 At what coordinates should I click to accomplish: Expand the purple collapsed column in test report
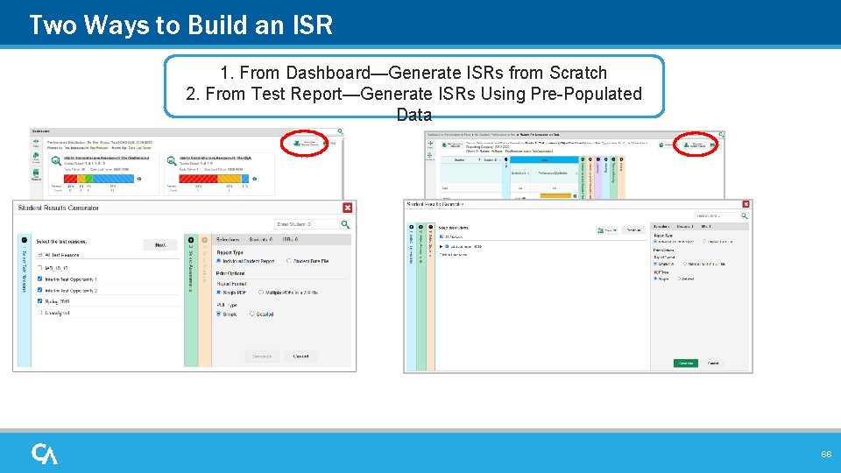pyautogui.click(x=598, y=178)
